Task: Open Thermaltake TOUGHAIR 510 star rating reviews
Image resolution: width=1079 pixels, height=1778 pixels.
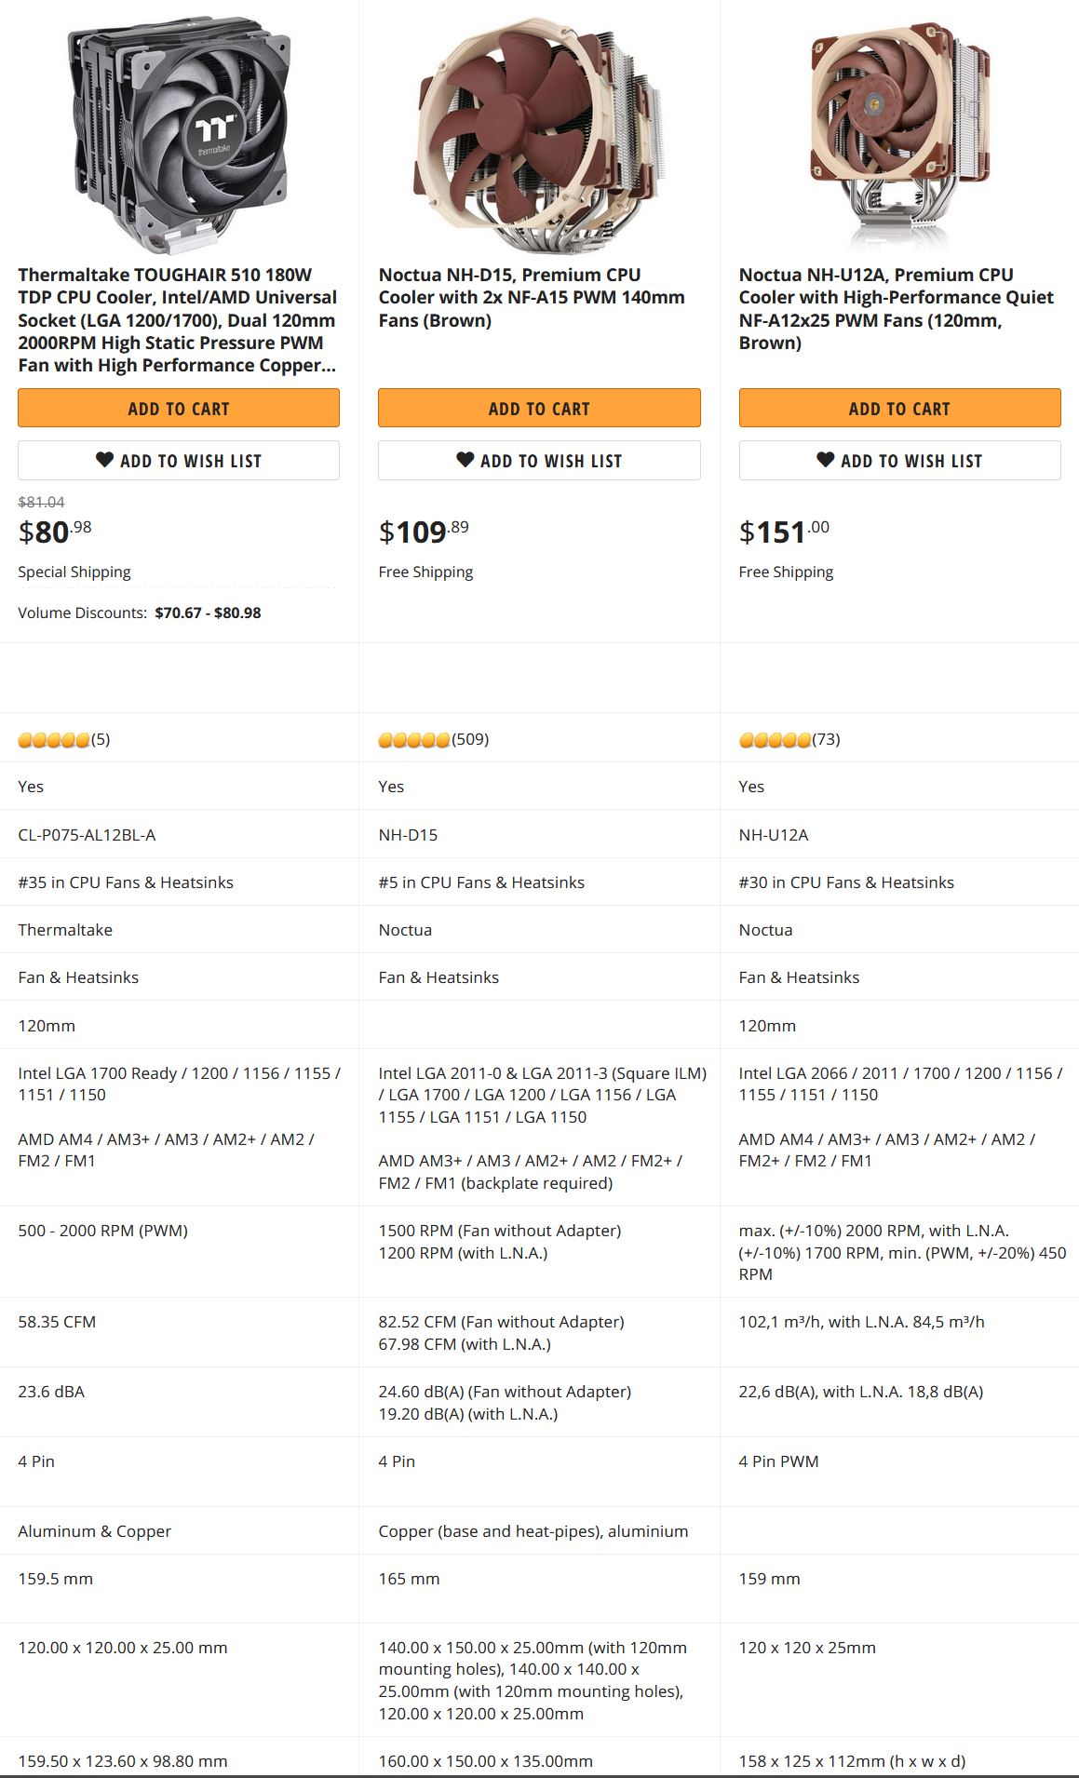Action: (x=63, y=740)
